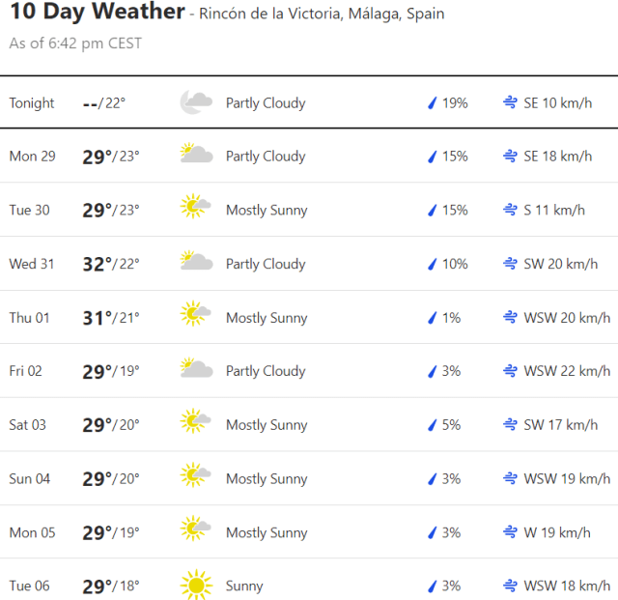Click the wind icon next to SE 18 km/h

(x=510, y=156)
